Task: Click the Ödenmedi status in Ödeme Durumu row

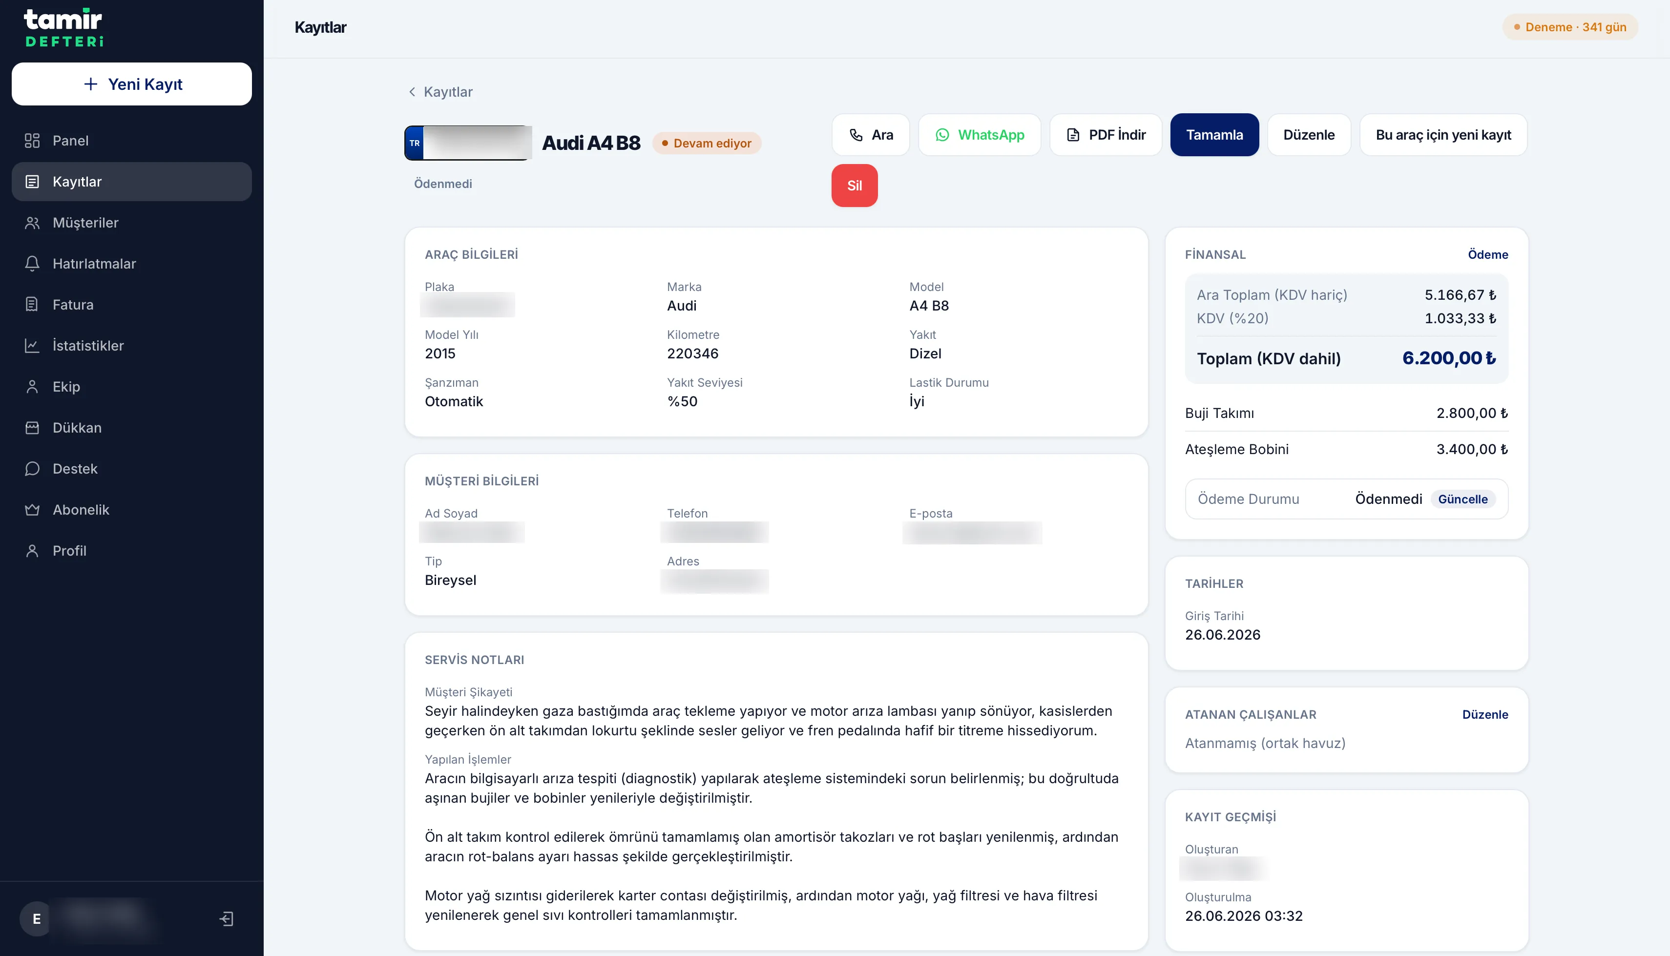Action: (x=1388, y=499)
